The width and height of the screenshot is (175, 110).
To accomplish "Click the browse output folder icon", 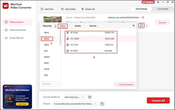I will 102,104.
